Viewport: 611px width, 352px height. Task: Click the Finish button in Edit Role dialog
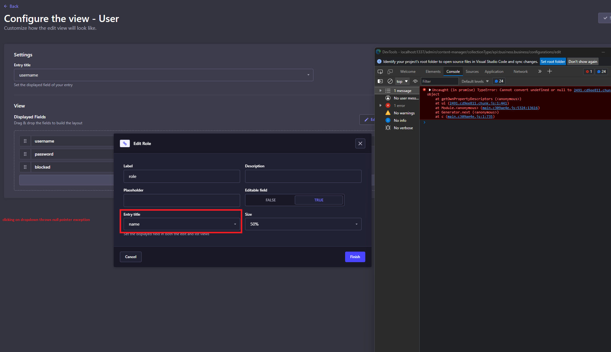355,257
